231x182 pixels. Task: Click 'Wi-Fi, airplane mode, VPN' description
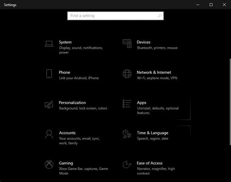tap(157, 78)
